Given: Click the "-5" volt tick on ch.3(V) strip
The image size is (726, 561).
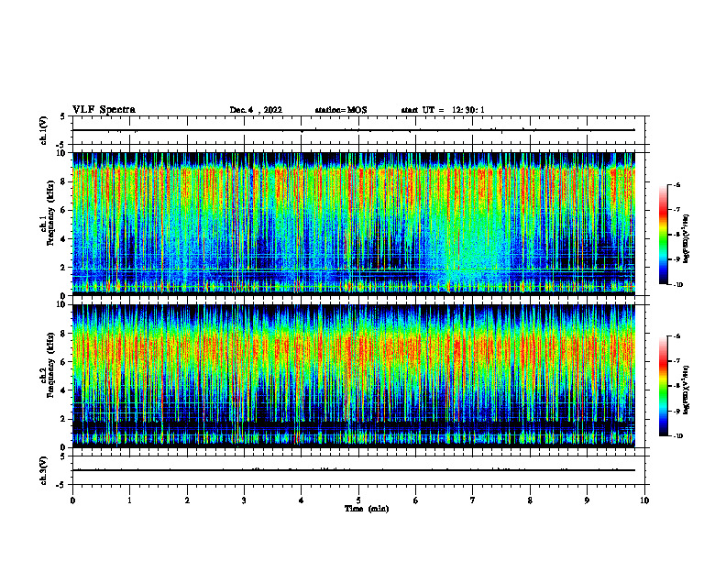Looking at the screenshot, I should (x=61, y=485).
